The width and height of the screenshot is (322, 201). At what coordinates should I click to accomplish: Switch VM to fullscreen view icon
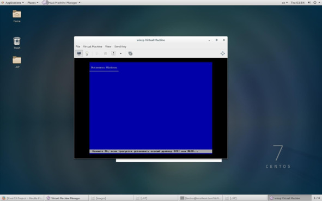coord(223,53)
